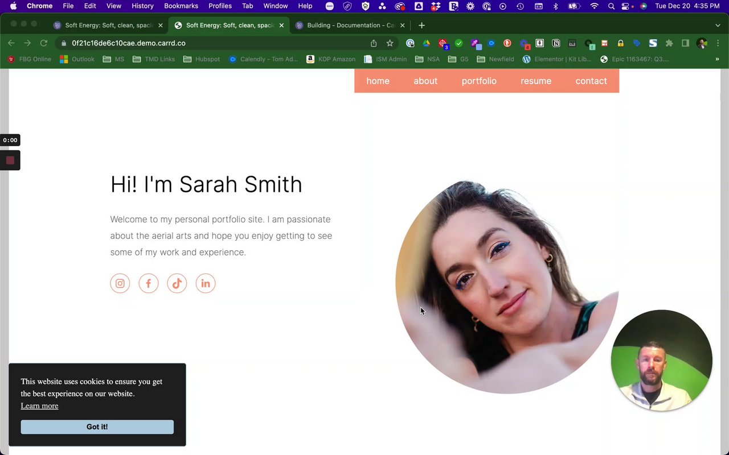Open the Profiles menu

tap(220, 6)
